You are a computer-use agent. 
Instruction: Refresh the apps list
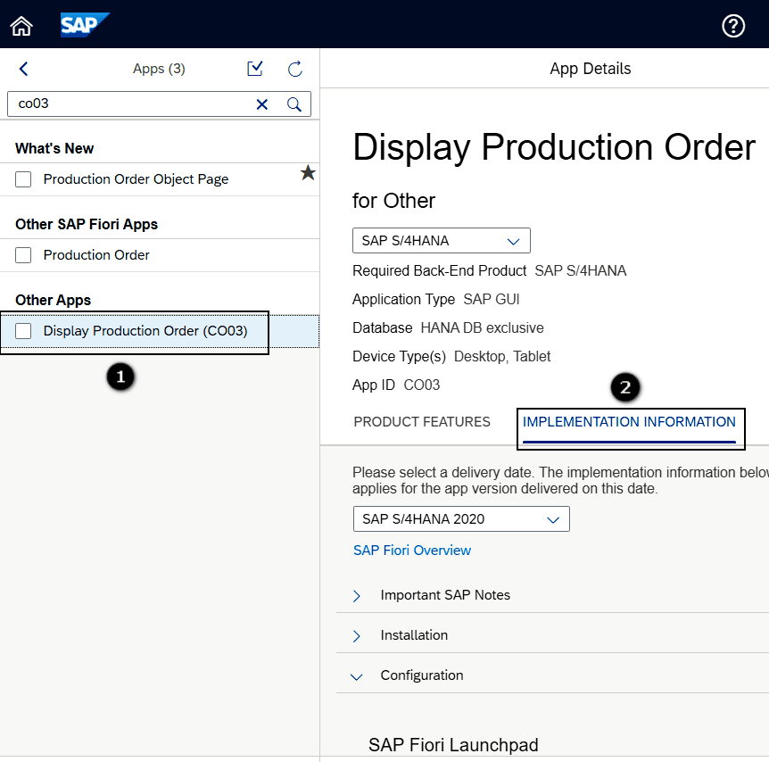pyautogui.click(x=295, y=69)
